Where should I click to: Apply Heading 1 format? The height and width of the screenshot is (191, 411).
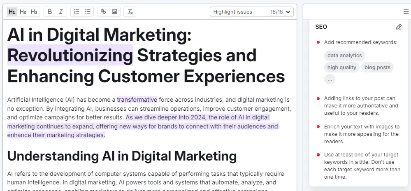(12, 12)
